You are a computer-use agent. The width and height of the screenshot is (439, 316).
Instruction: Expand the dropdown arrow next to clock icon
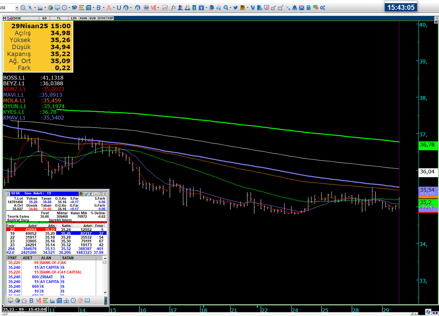(x=69, y=7)
